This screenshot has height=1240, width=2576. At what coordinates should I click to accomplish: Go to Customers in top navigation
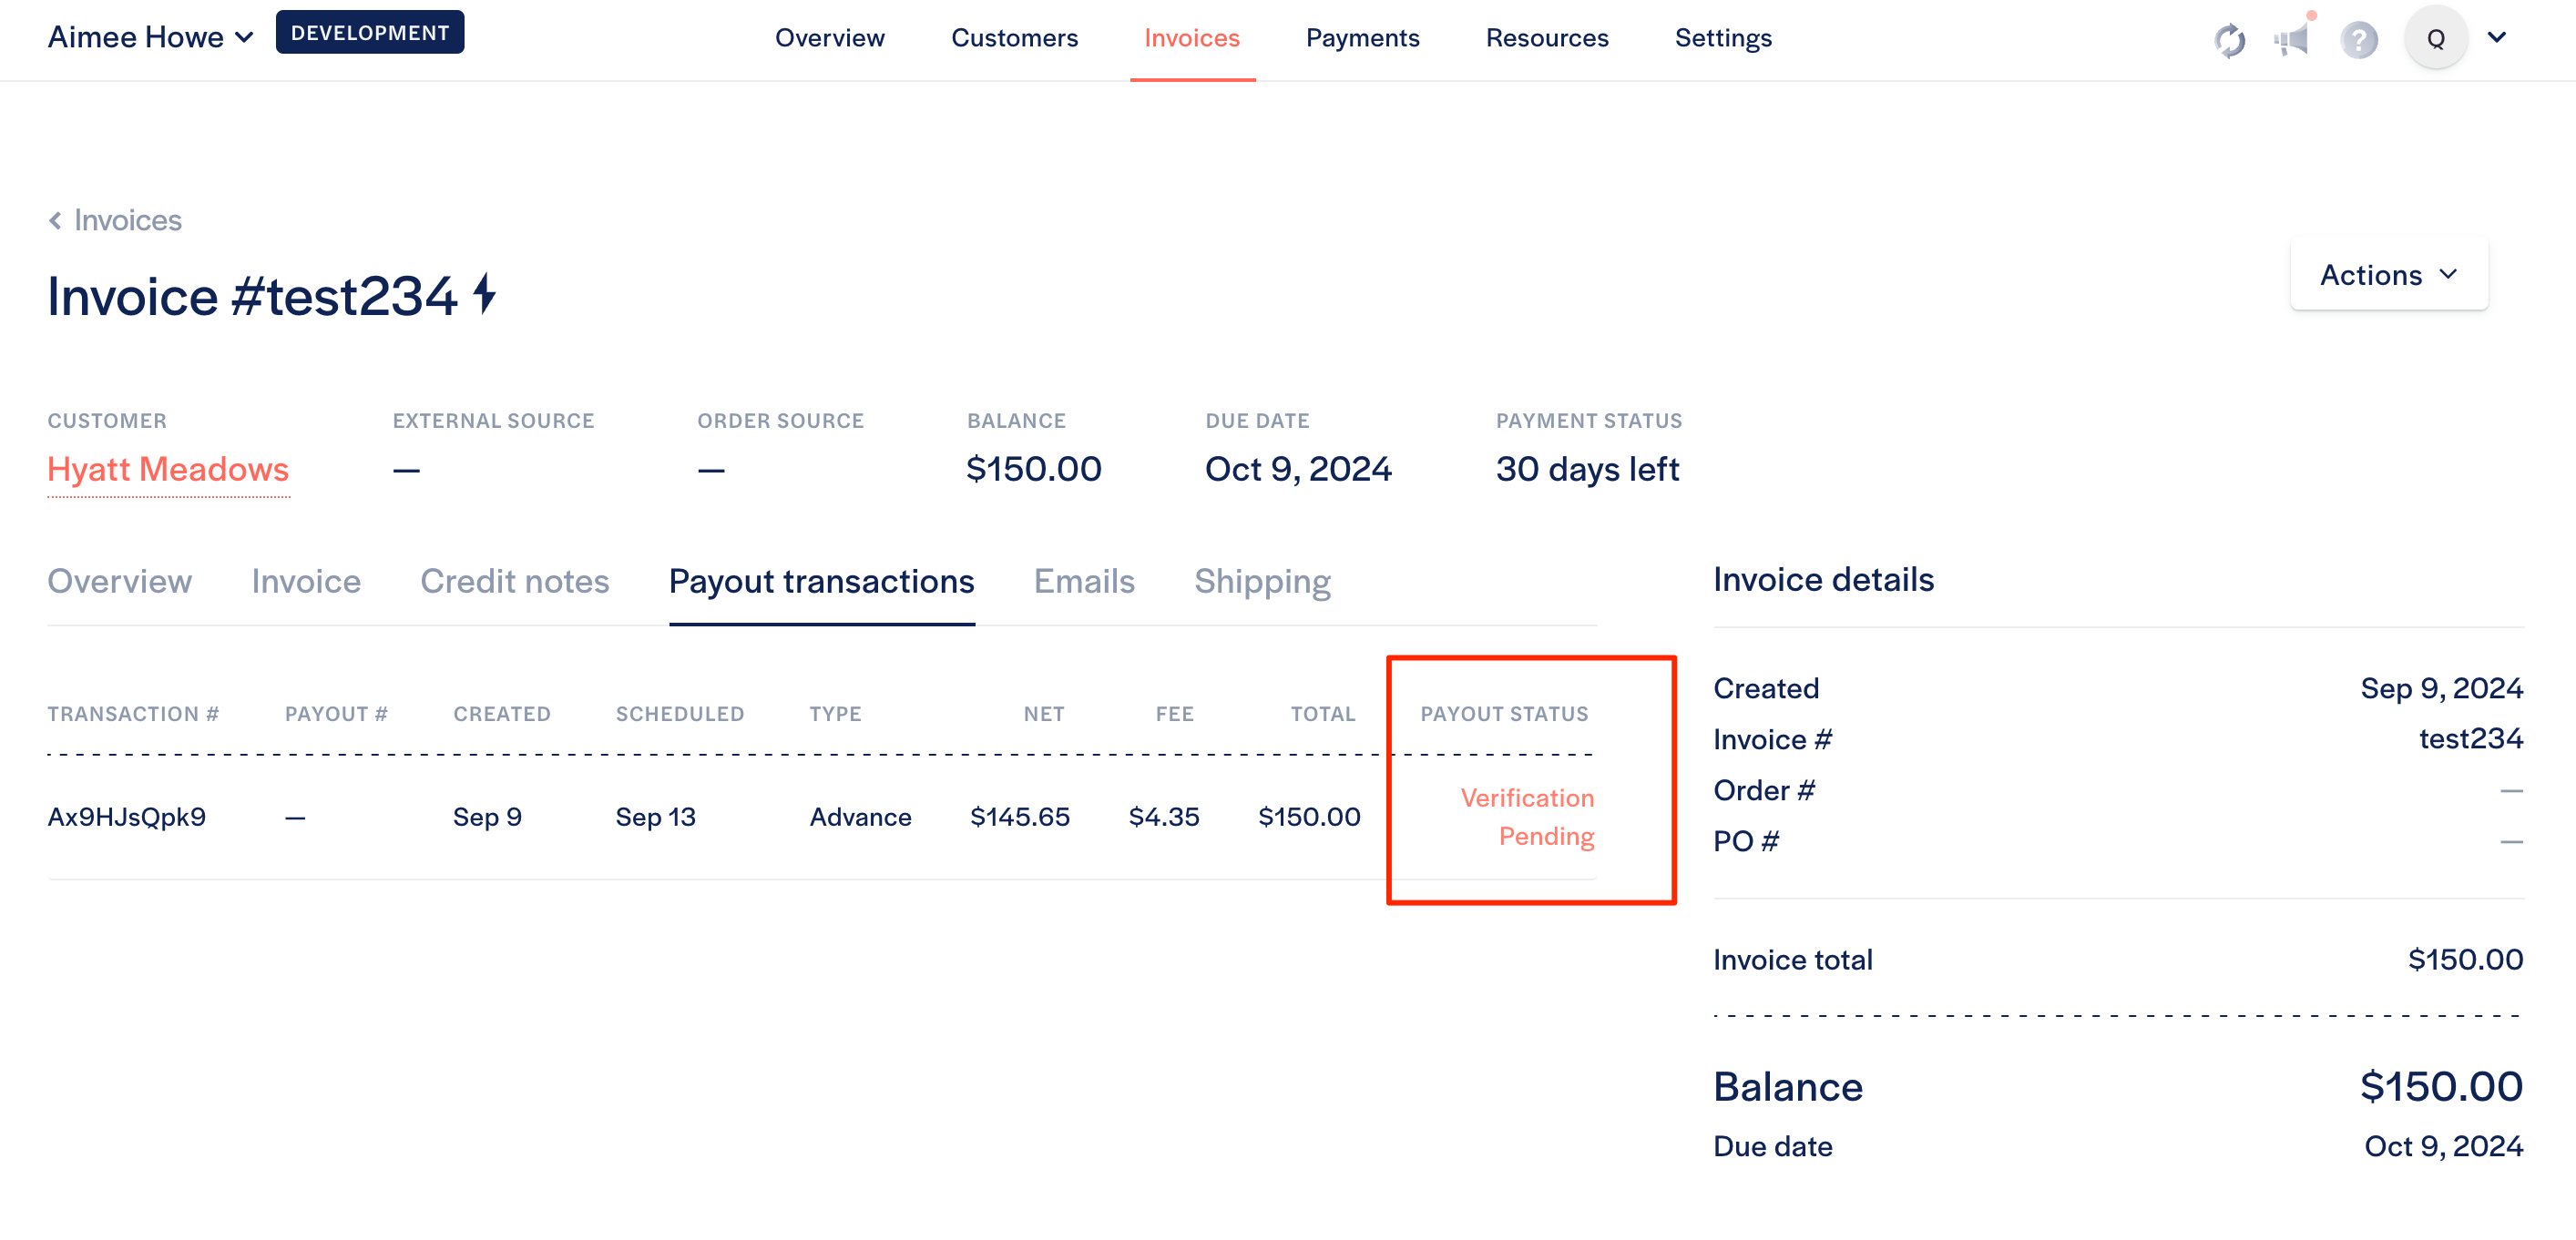pos(1014,37)
